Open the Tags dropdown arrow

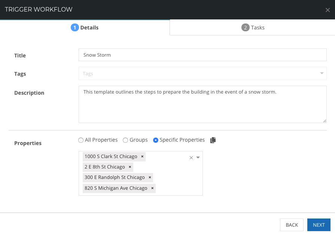click(x=322, y=73)
